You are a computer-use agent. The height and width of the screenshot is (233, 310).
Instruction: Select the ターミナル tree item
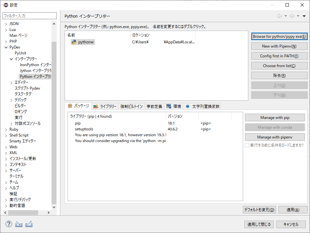pyautogui.click(x=16, y=176)
